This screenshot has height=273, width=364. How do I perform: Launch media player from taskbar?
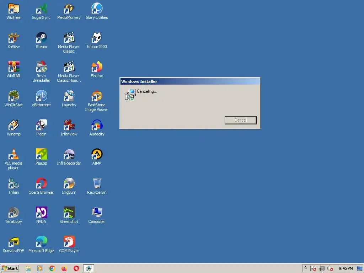(40, 269)
